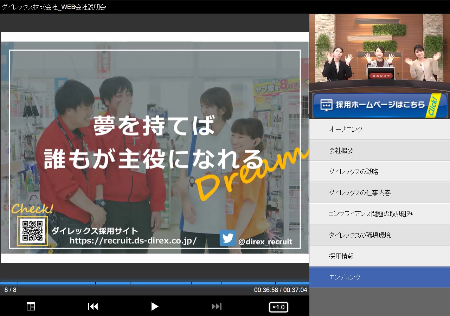
Task: Select the エンディング chapter
Action: tap(380, 277)
